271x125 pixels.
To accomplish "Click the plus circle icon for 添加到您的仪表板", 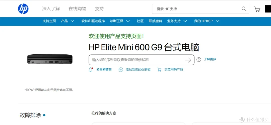I will point(121,69).
